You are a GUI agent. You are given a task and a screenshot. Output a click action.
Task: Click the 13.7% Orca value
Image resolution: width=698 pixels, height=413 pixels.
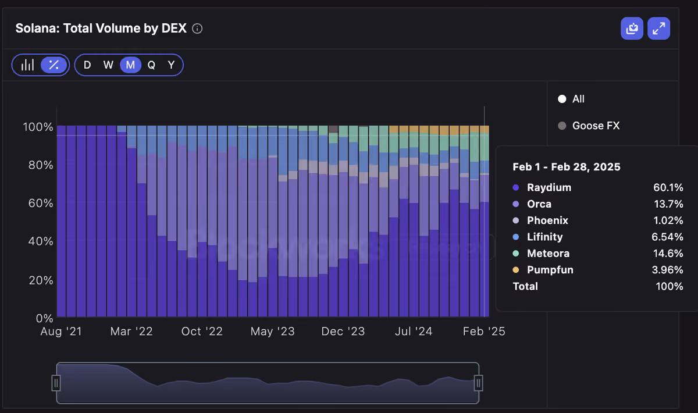(668, 204)
